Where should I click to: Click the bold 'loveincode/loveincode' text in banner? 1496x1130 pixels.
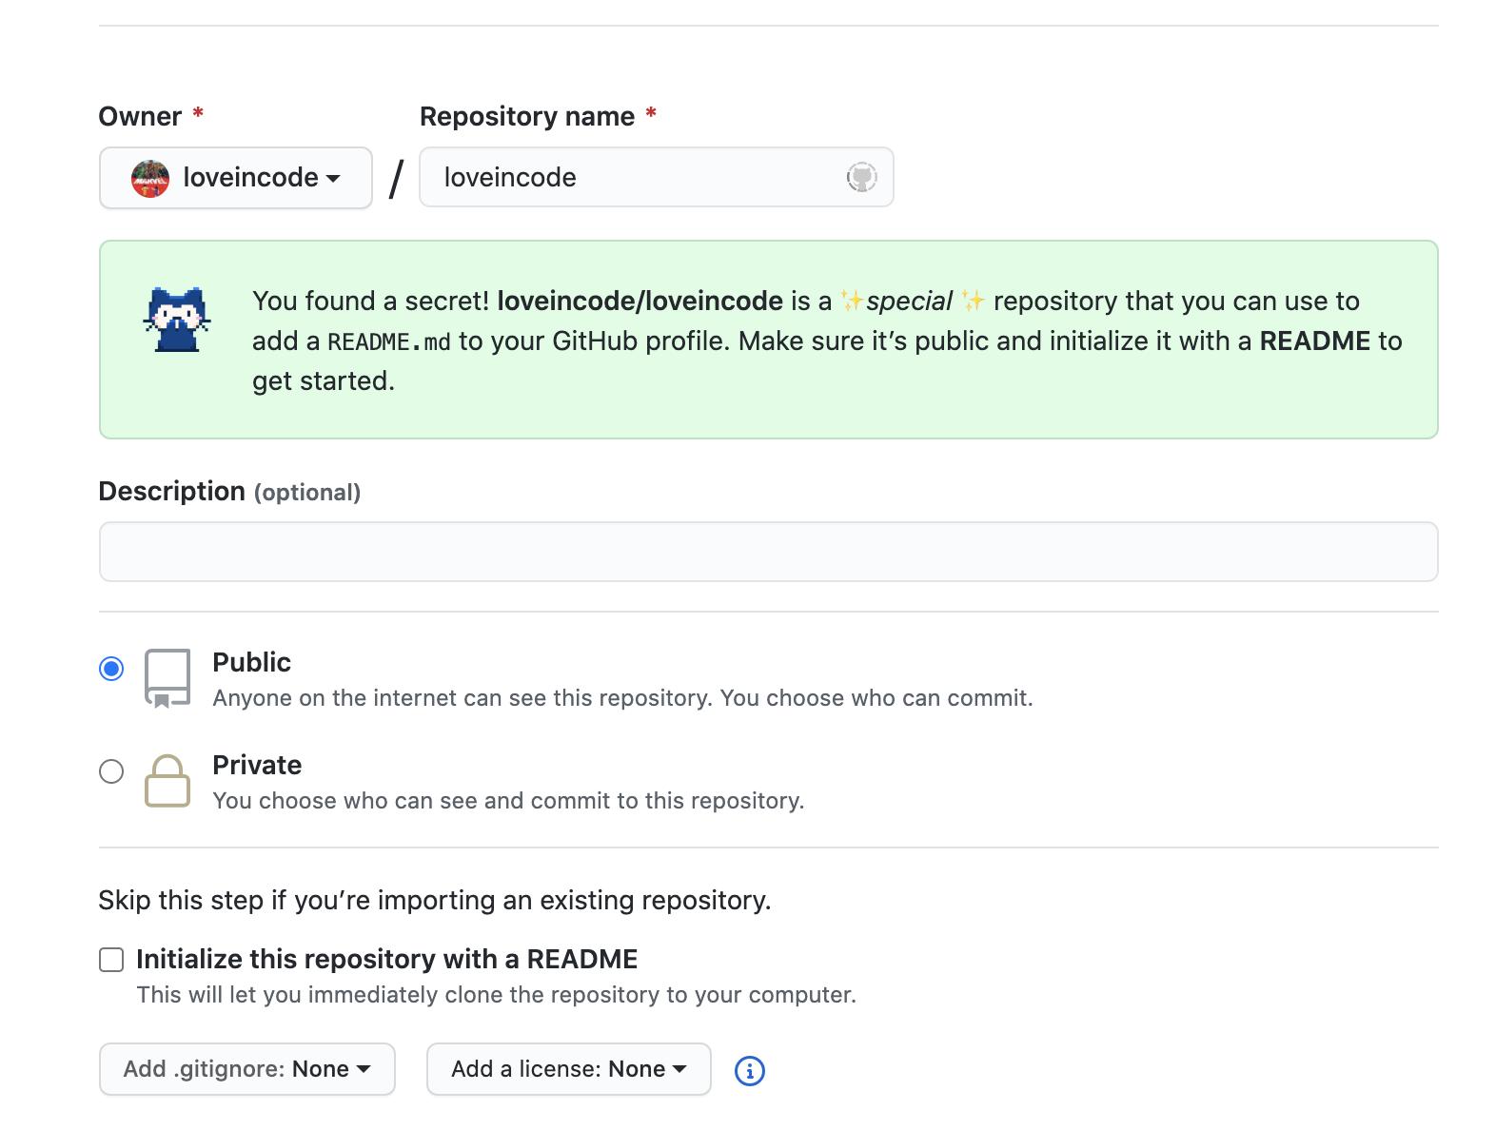640,301
